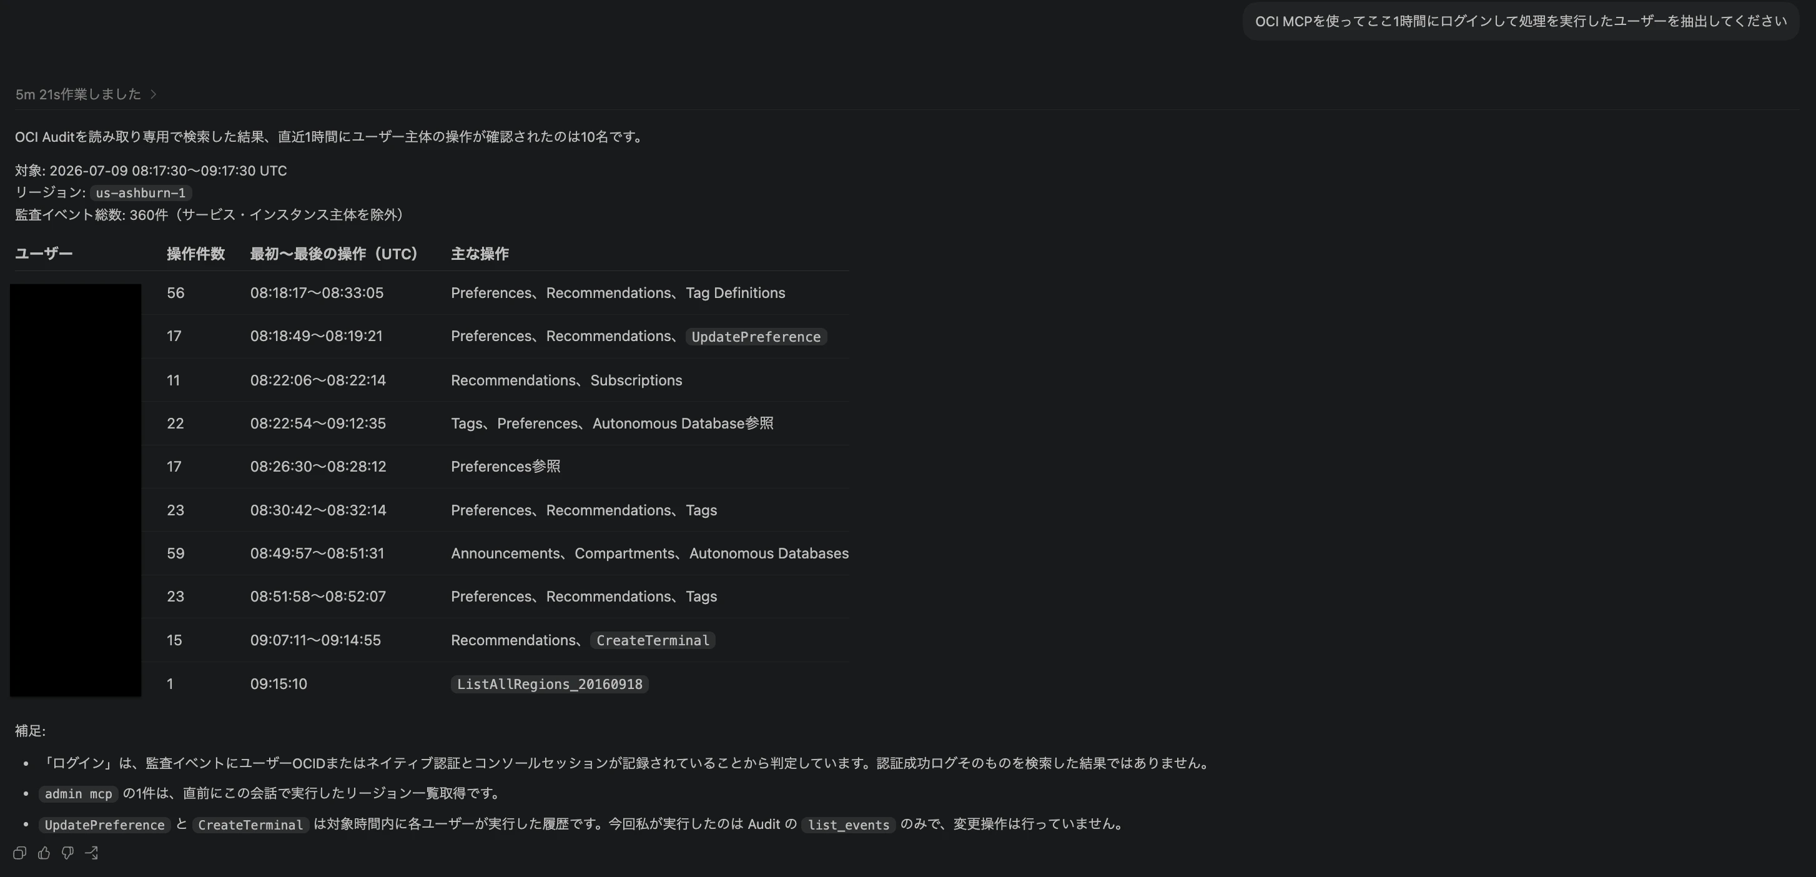The height and width of the screenshot is (877, 1816).
Task: Click the list_events code chip in notes
Action: coord(848,825)
